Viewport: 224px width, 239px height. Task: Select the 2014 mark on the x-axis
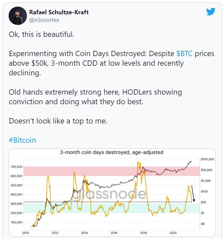click(84, 233)
